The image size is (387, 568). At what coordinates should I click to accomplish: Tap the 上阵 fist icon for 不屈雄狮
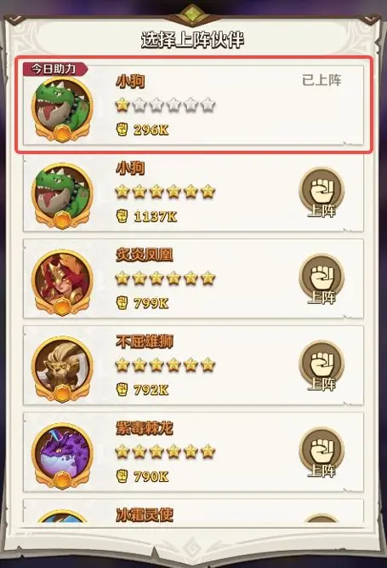[322, 366]
